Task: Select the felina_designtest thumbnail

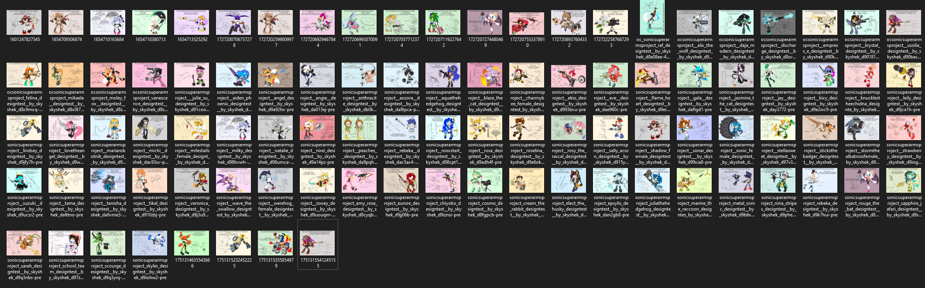Action: [x=25, y=75]
